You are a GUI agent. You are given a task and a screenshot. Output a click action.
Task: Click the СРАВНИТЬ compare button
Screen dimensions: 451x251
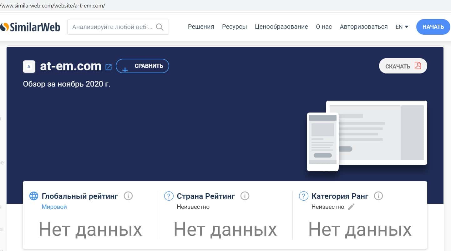click(x=142, y=66)
